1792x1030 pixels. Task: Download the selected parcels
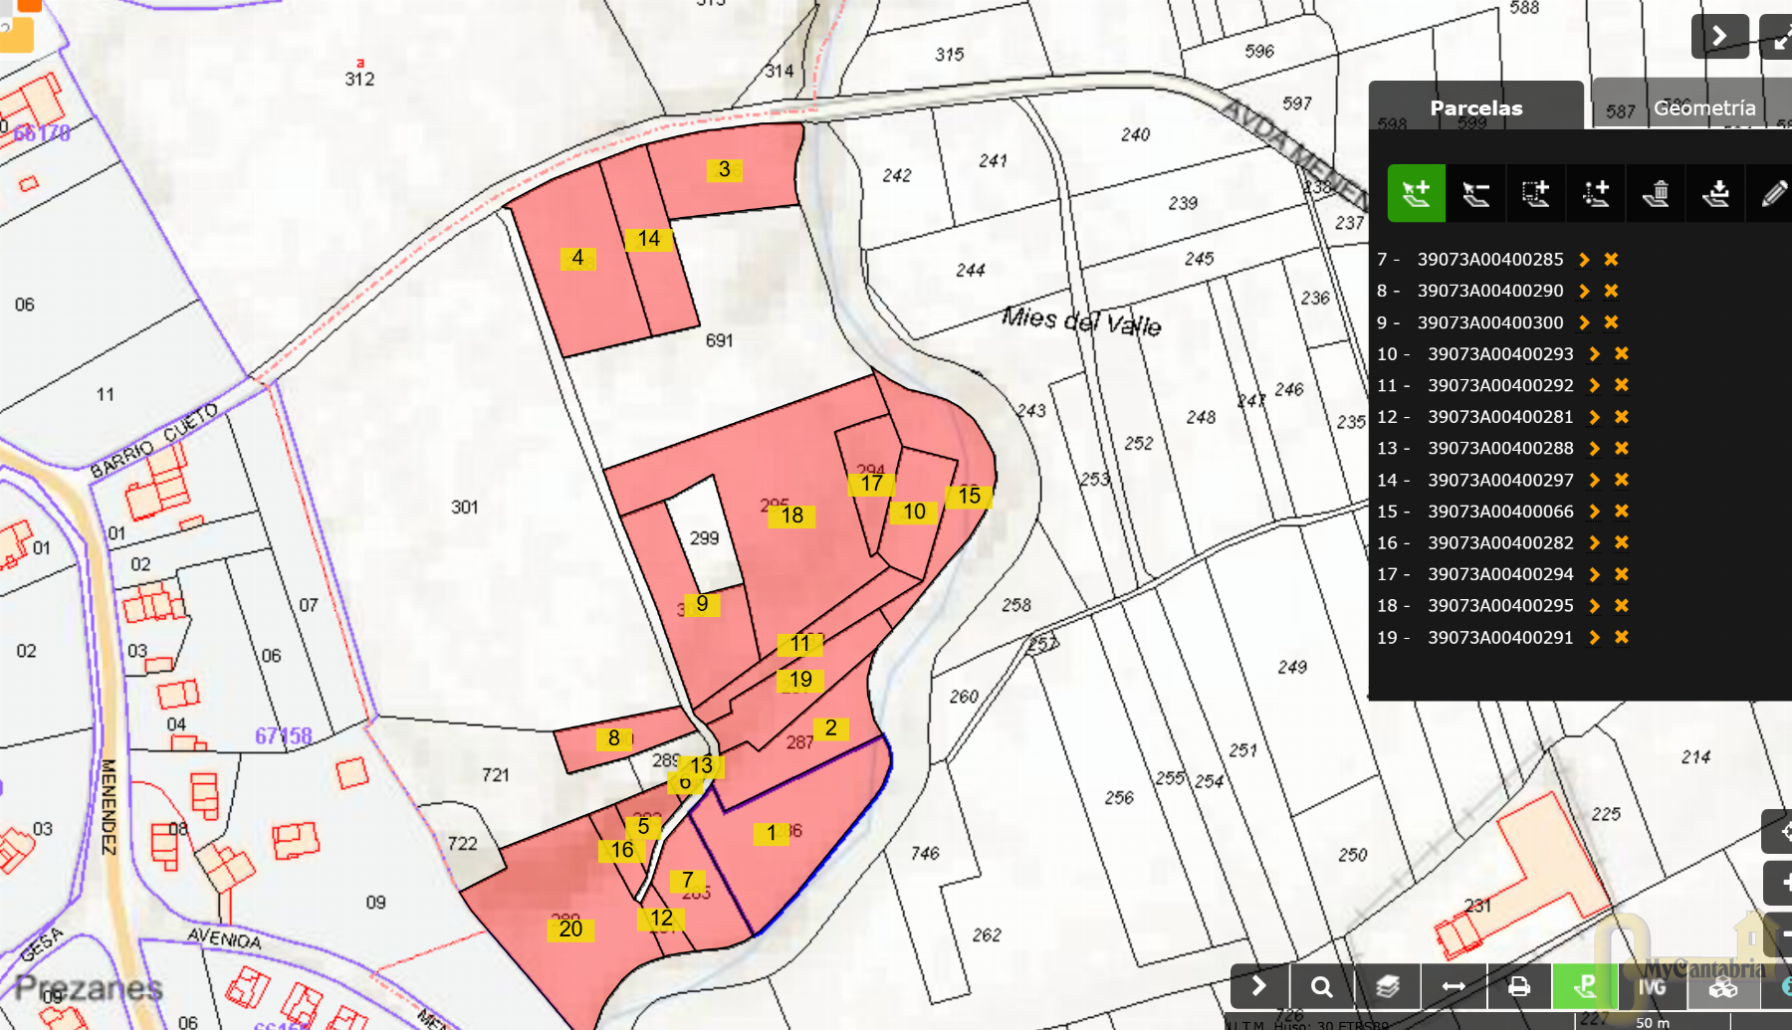tap(1715, 193)
